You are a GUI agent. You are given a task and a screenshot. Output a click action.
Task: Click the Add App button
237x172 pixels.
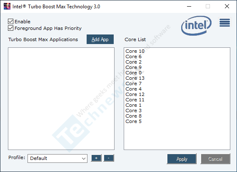tap(100, 39)
